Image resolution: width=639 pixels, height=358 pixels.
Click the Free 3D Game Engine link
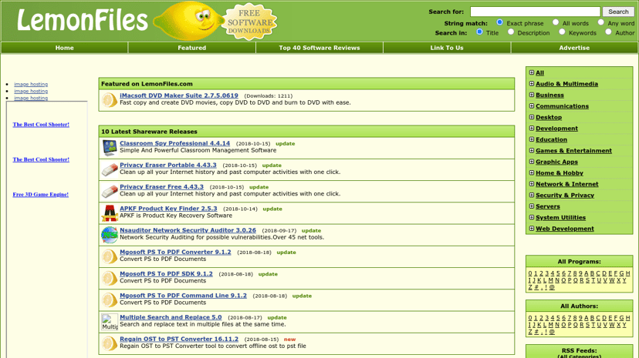(41, 194)
